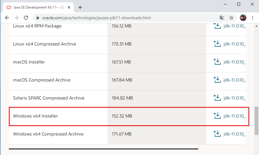Reload the Oracle downloads page
The width and height of the screenshot is (259, 155).
(x=26, y=18)
